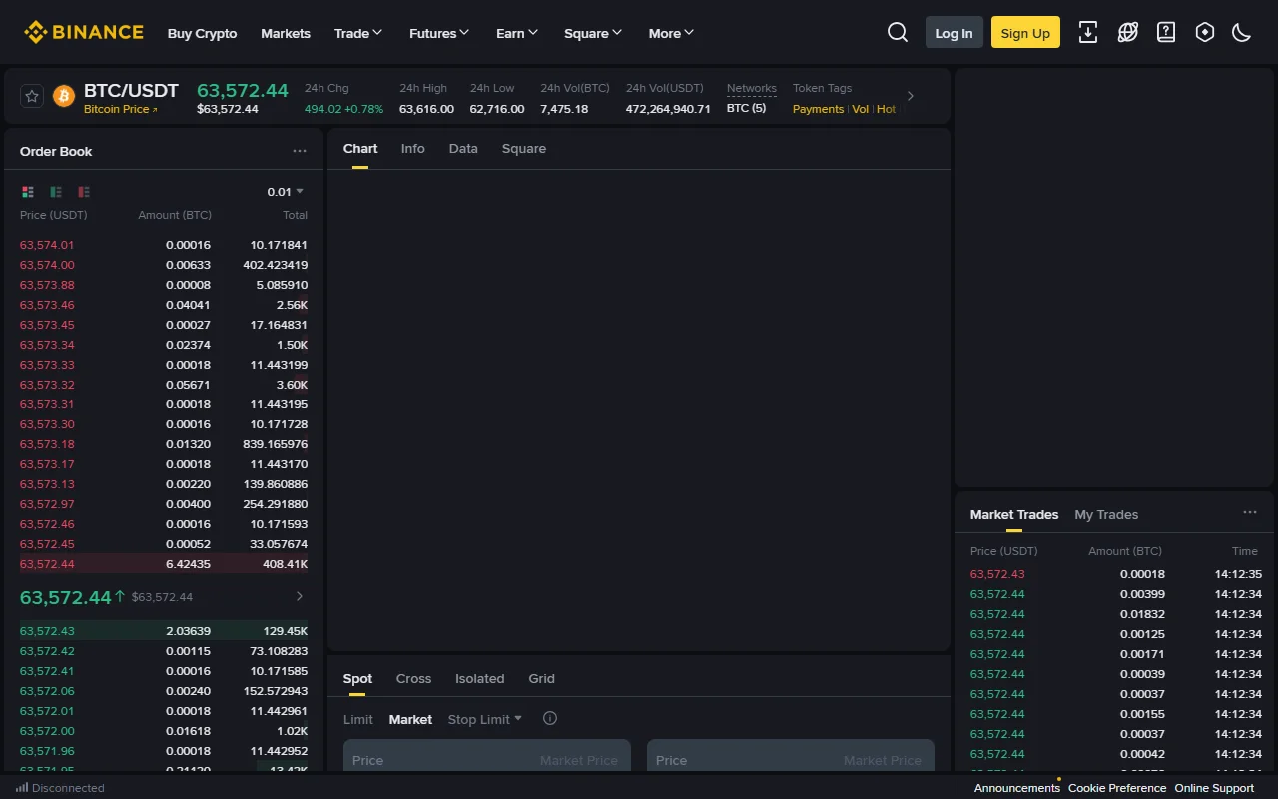Select the Grid trading tab

[541, 678]
